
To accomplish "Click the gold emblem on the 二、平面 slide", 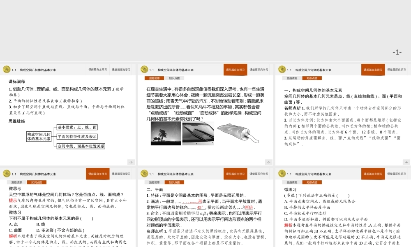I will [145, 173].
